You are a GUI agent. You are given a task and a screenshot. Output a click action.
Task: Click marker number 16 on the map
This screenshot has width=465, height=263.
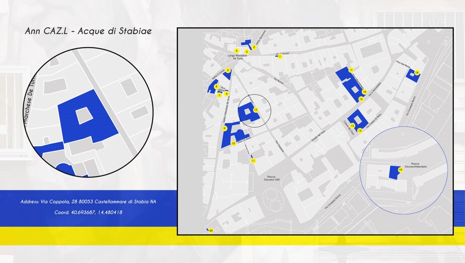click(x=364, y=92)
